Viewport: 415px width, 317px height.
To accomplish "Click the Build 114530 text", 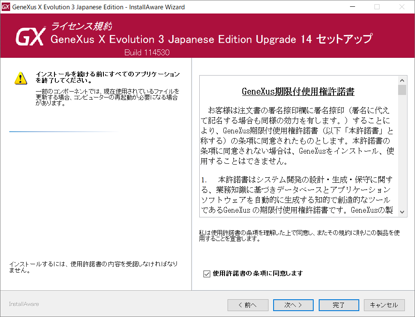I will (x=147, y=52).
